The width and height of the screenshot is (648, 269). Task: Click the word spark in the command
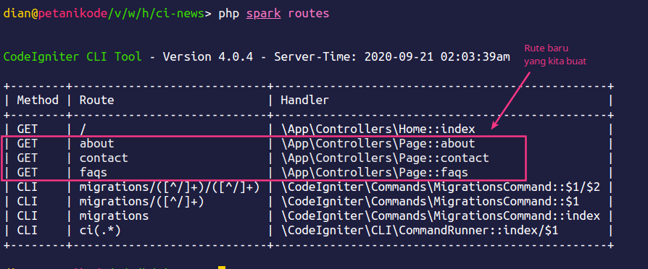(x=263, y=14)
